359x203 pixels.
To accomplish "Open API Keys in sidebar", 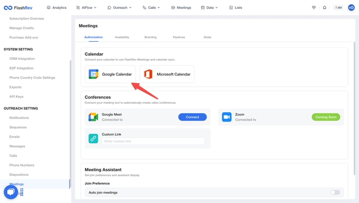I will [16, 97].
